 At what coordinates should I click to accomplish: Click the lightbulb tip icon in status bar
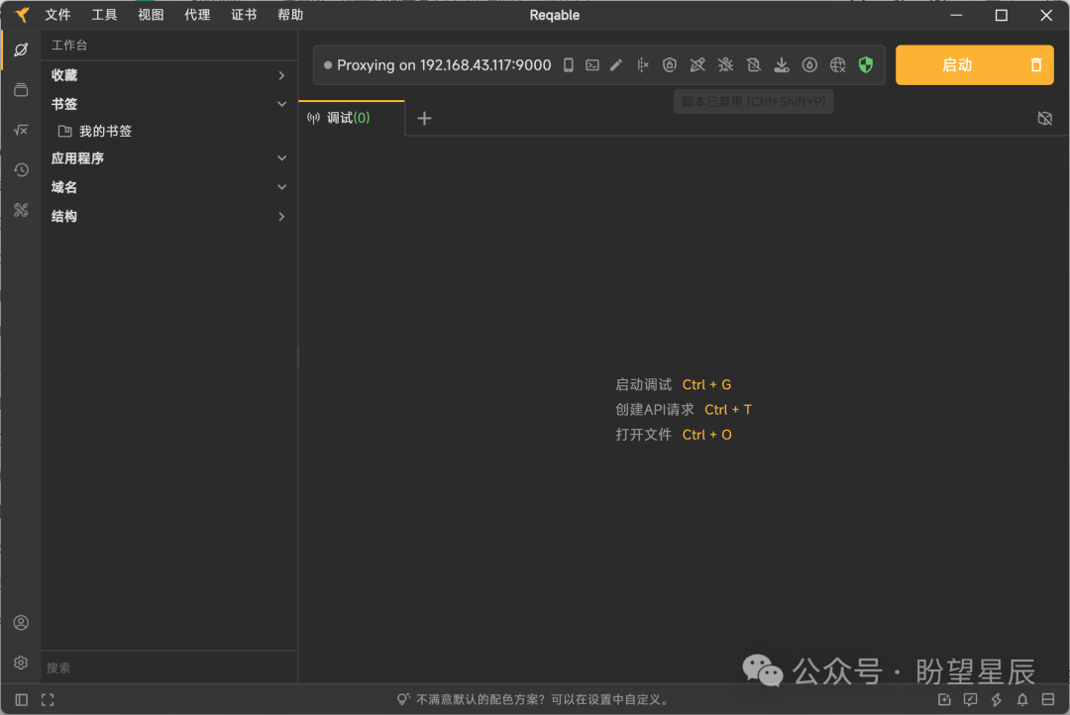403,699
